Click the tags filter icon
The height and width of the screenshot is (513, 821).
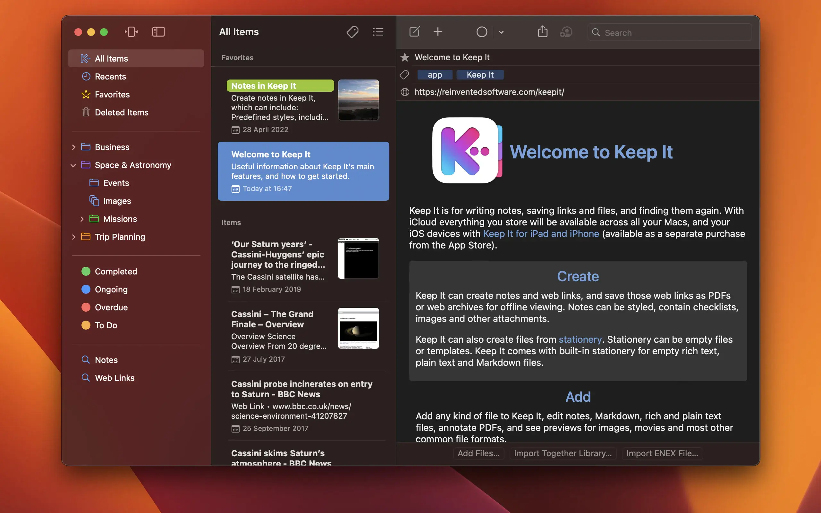(x=352, y=32)
